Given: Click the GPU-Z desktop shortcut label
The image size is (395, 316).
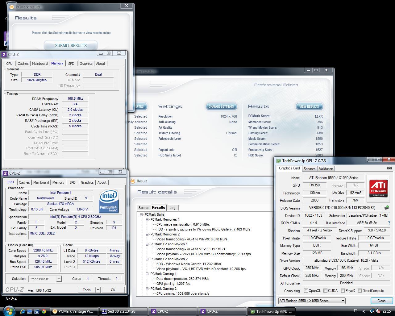Looking at the screenshot, I should [x=11, y=298].
